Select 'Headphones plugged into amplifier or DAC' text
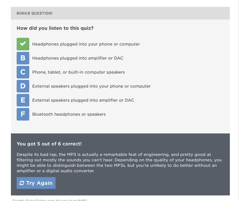This screenshot has height=201, width=239. click(x=78, y=58)
